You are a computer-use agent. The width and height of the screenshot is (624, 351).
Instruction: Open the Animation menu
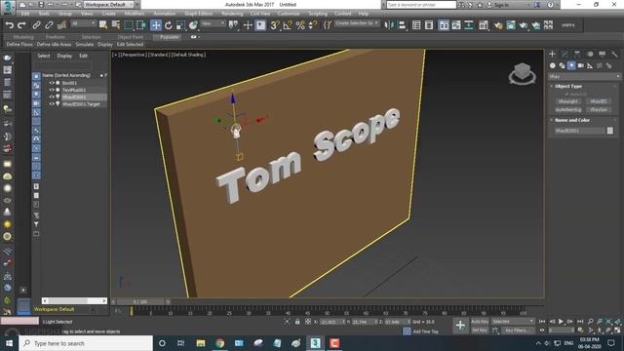pos(165,14)
